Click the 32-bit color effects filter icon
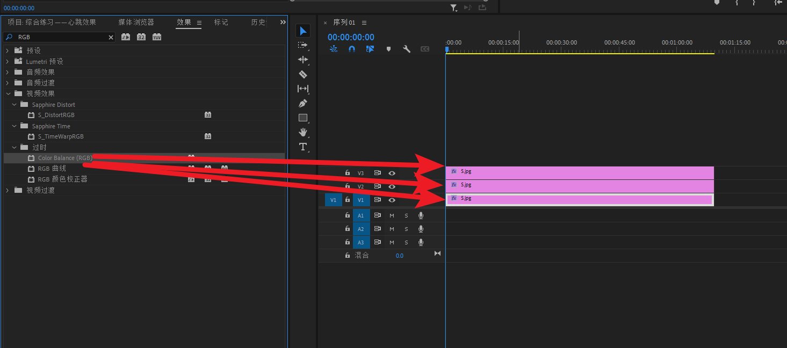Viewport: 787px width, 348px height. 141,37
